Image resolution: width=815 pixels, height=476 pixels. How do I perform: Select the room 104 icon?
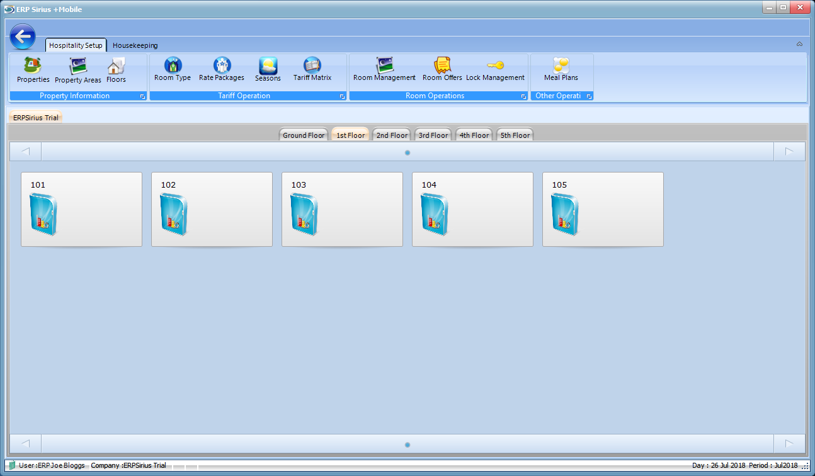click(x=435, y=215)
